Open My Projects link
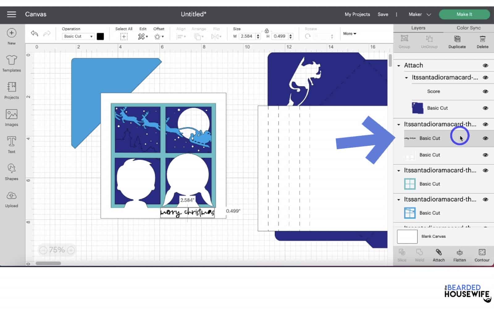The width and height of the screenshot is (494, 314). 357,15
